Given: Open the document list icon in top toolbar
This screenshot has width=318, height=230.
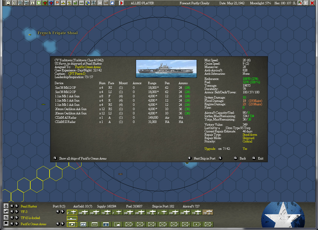Looking at the screenshot, I should coord(14,3).
